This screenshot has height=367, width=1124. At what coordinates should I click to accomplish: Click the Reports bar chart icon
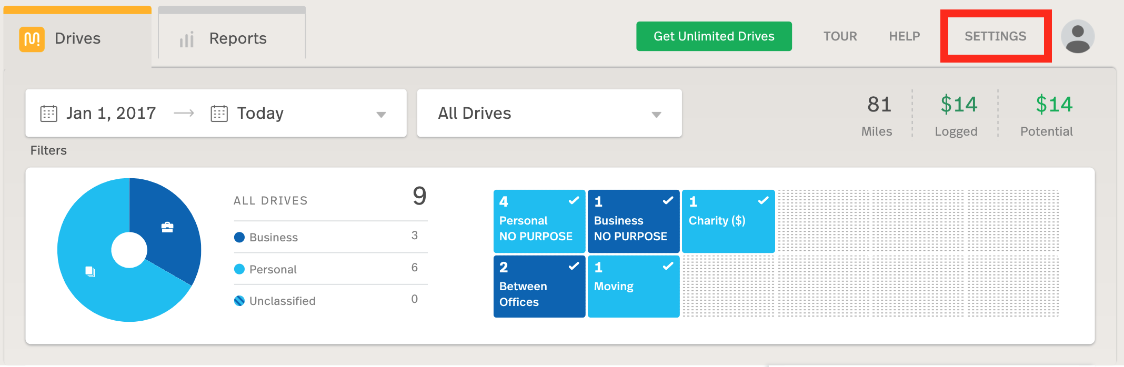(x=187, y=39)
